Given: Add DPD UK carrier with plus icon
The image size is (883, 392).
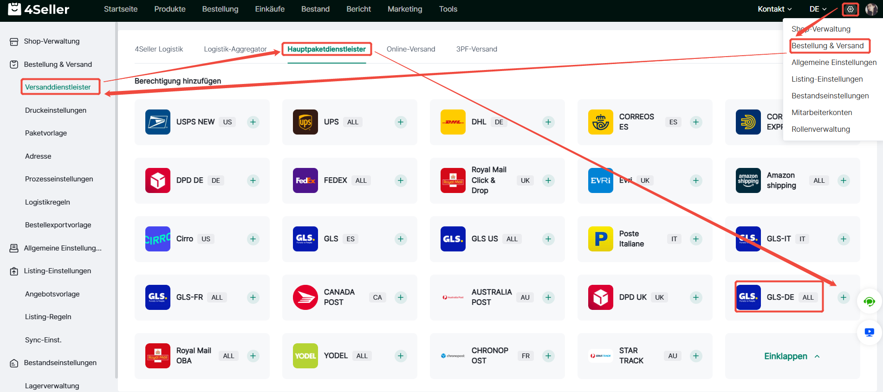Looking at the screenshot, I should point(696,297).
